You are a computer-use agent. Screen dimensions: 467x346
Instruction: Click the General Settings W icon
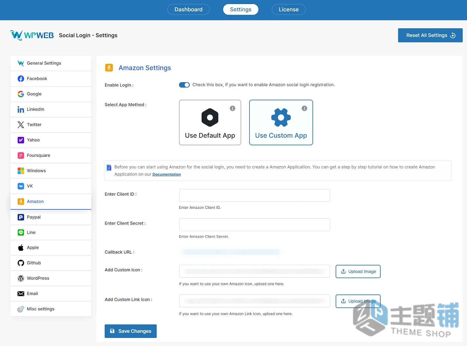pyautogui.click(x=21, y=63)
